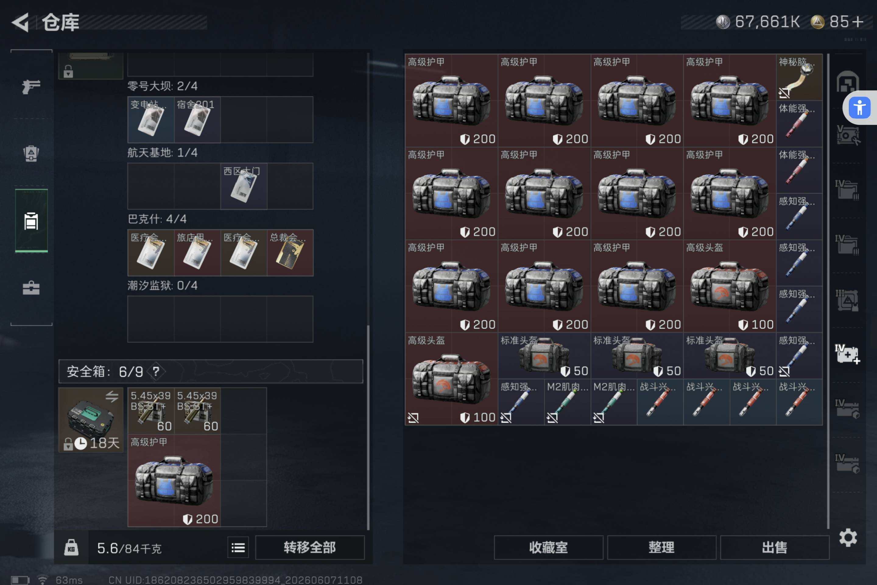
Task: Select the 旅店 keycard in 巴克什 row
Action: (x=197, y=253)
